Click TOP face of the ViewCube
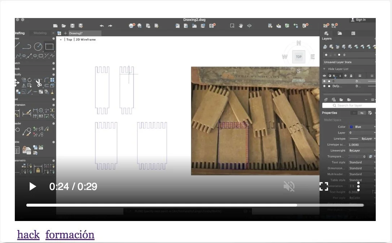The height and width of the screenshot is (243, 392). (x=299, y=57)
